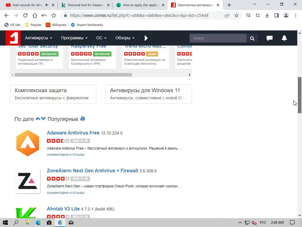Switch to How to apply the application tab

coord(140,5)
